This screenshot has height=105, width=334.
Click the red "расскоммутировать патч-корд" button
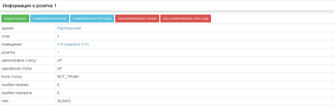pyautogui.click(x=185, y=18)
